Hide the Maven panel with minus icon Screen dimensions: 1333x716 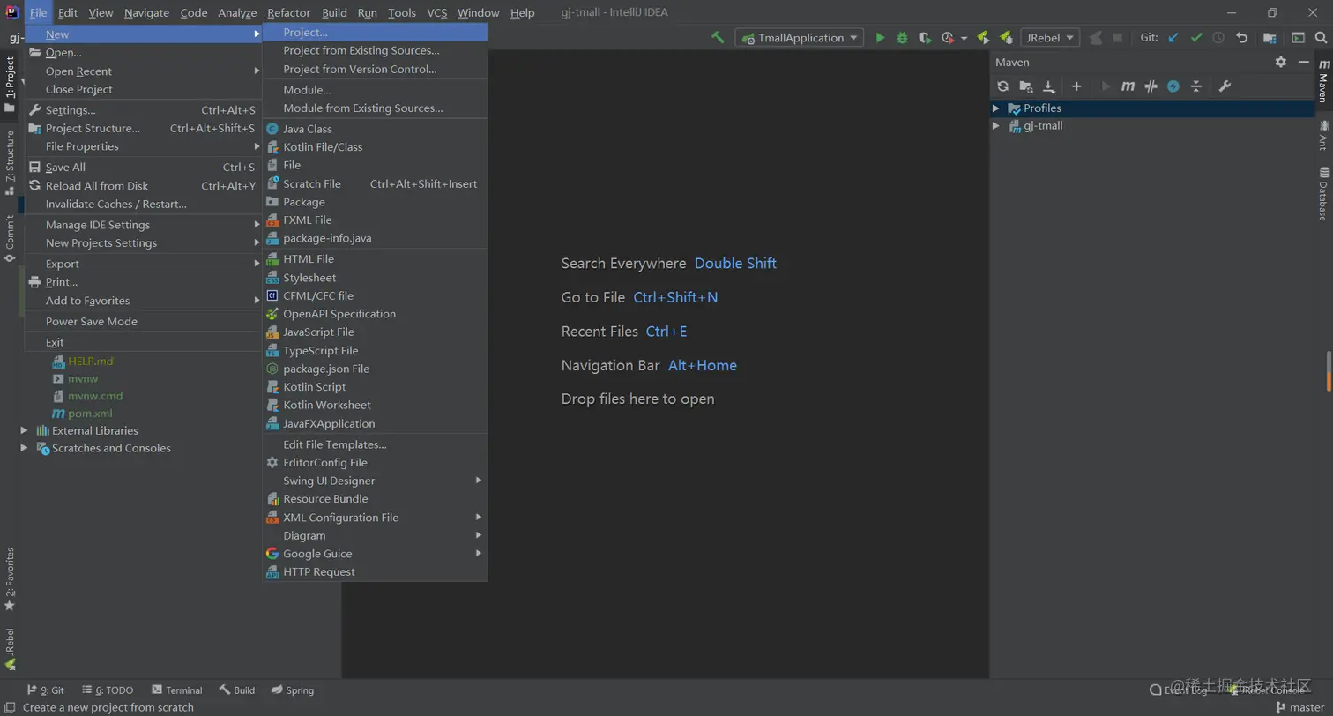[1304, 62]
